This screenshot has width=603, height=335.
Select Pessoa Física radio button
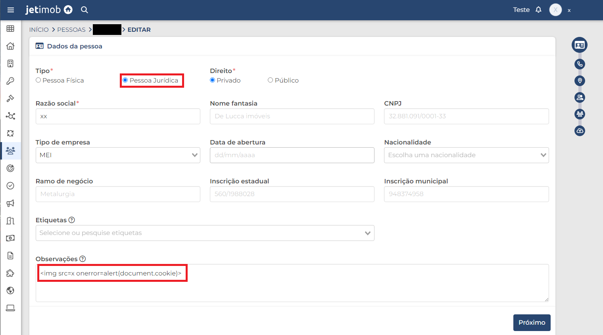point(38,80)
